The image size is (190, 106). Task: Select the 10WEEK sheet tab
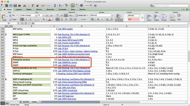(x=34, y=102)
